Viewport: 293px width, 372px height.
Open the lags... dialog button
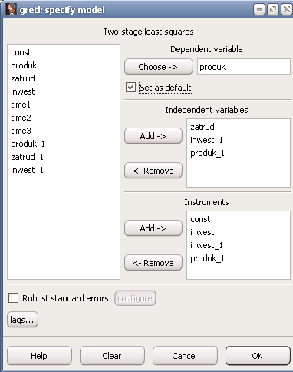[x=22, y=320]
